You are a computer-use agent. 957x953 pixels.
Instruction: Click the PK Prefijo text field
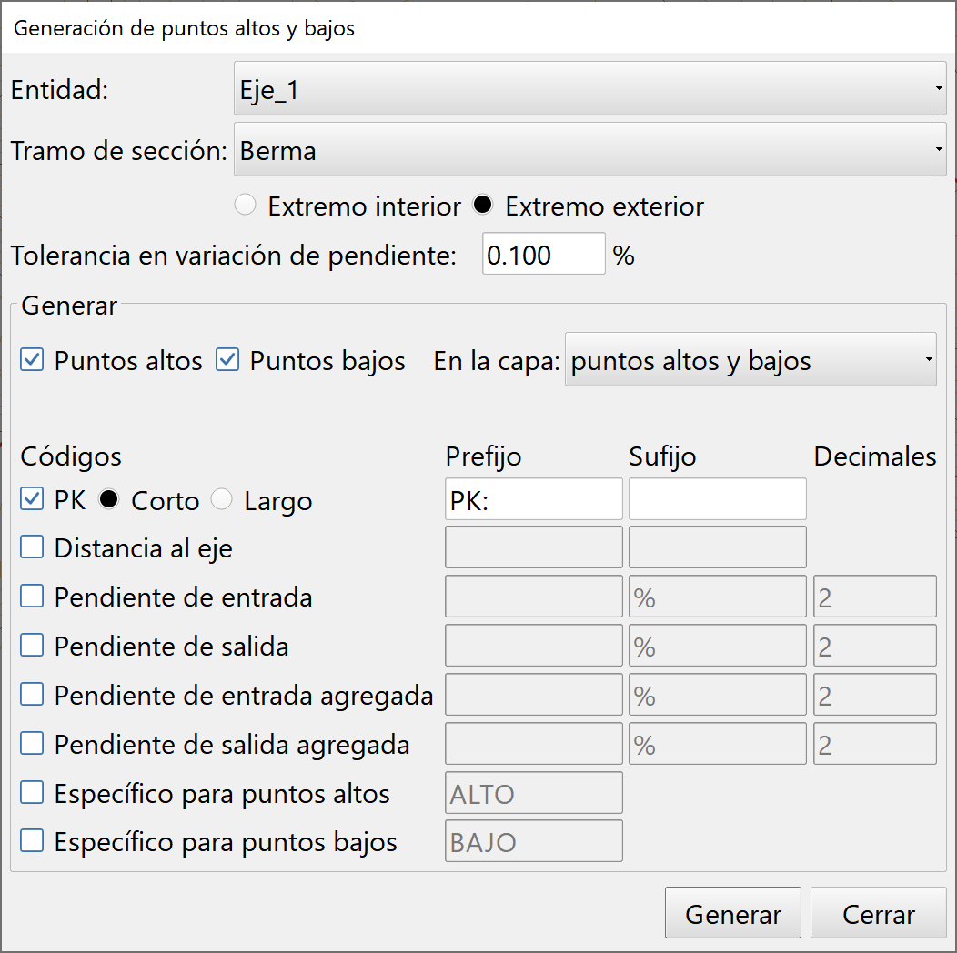[x=533, y=498]
